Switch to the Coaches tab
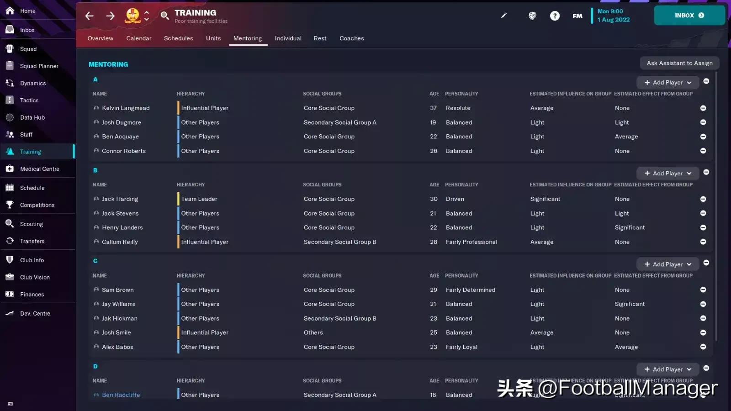This screenshot has width=731, height=411. click(x=351, y=38)
